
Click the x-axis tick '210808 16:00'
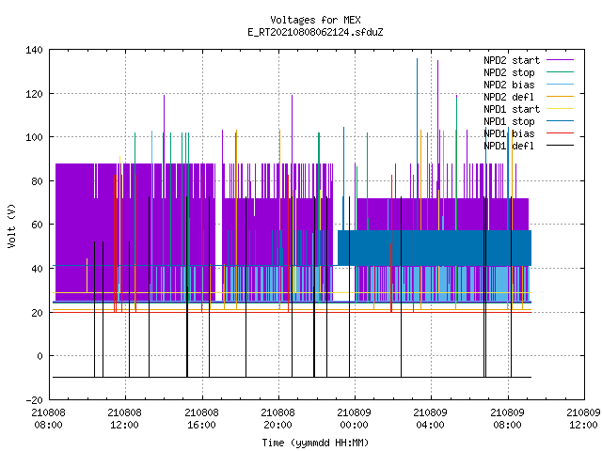pyautogui.click(x=201, y=419)
